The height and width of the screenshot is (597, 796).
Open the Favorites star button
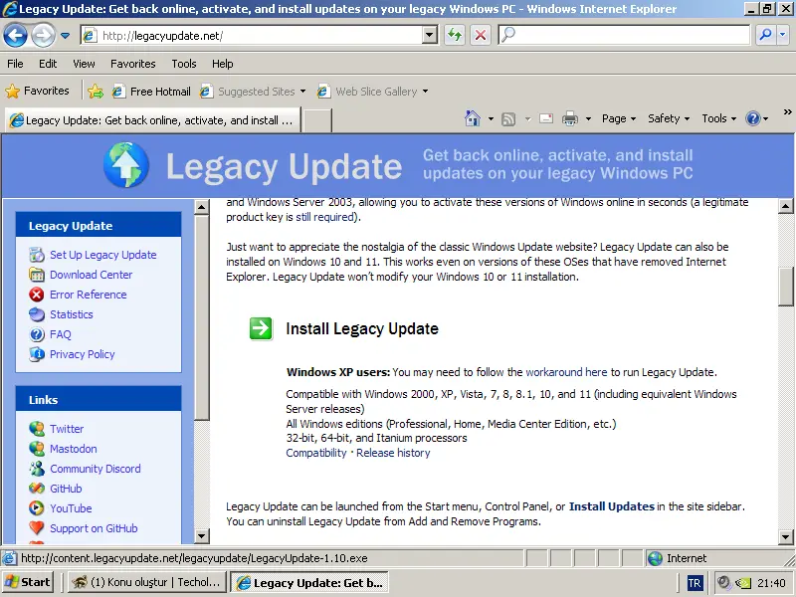click(37, 91)
